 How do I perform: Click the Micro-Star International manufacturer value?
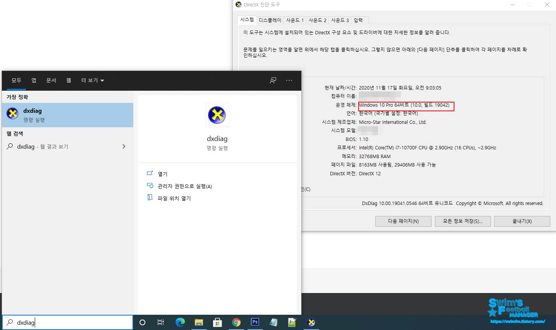(x=393, y=122)
